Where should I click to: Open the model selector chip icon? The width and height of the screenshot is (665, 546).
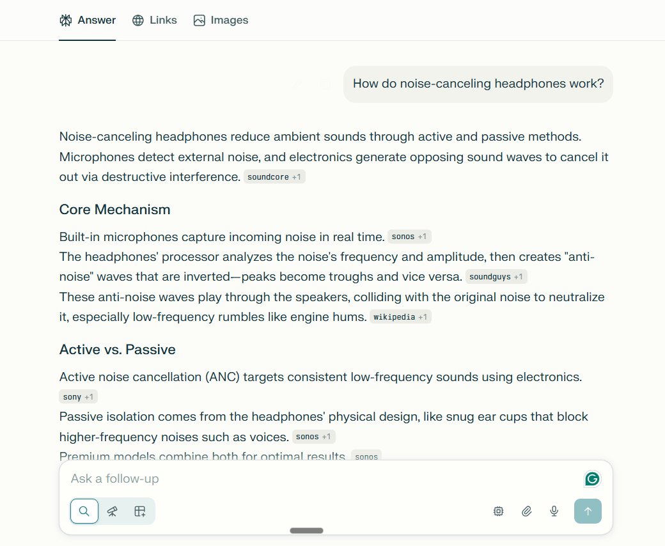pyautogui.click(x=499, y=511)
